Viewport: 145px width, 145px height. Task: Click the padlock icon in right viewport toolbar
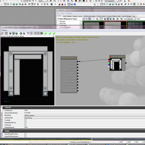pos(138,4)
